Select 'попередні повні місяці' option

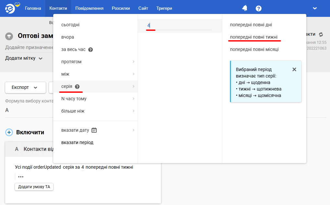click(x=254, y=49)
